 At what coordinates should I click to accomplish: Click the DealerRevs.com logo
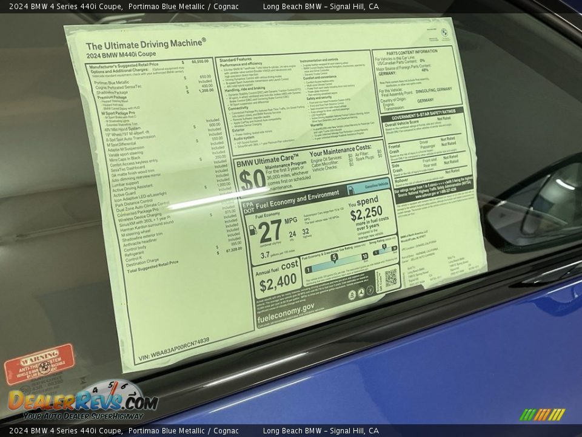(83, 400)
